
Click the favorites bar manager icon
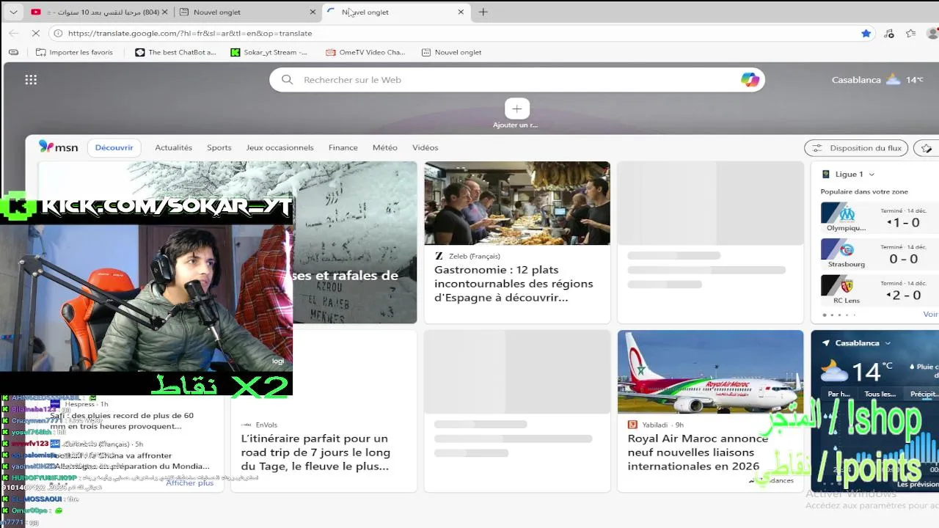click(13, 52)
